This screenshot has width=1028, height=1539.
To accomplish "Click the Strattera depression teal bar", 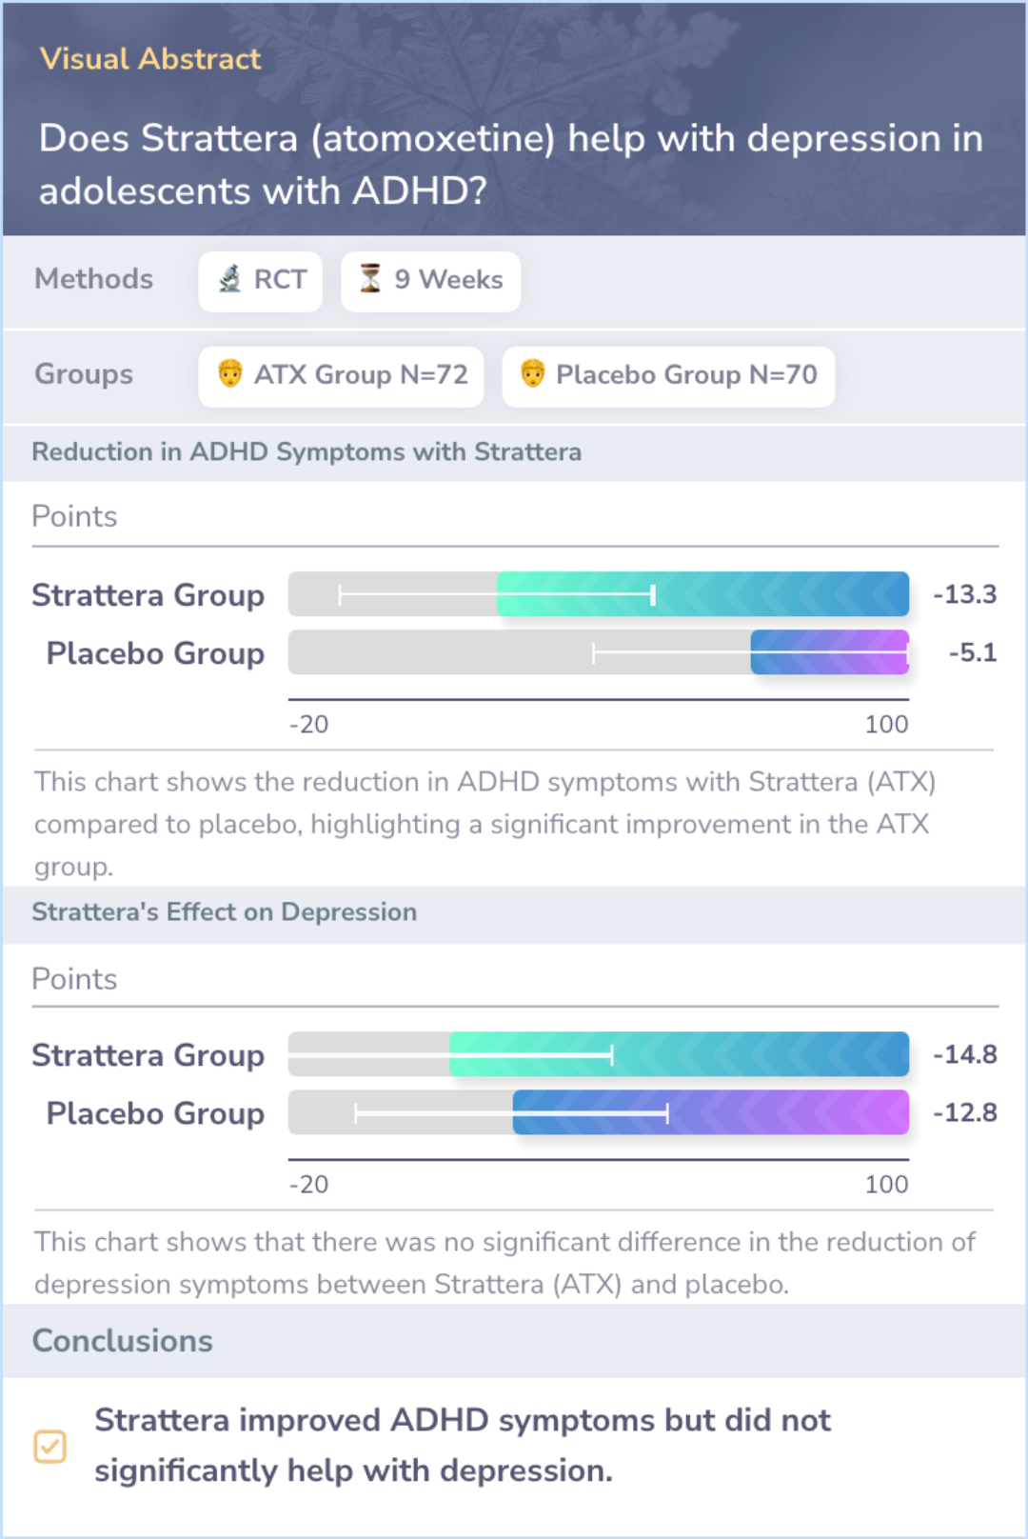I will click(x=679, y=1054).
